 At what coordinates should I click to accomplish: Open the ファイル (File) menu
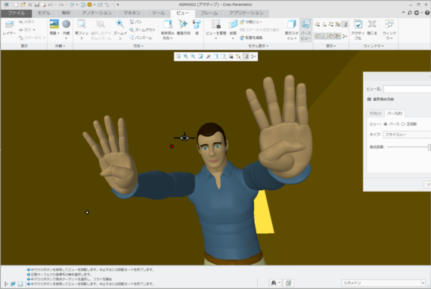pos(16,13)
